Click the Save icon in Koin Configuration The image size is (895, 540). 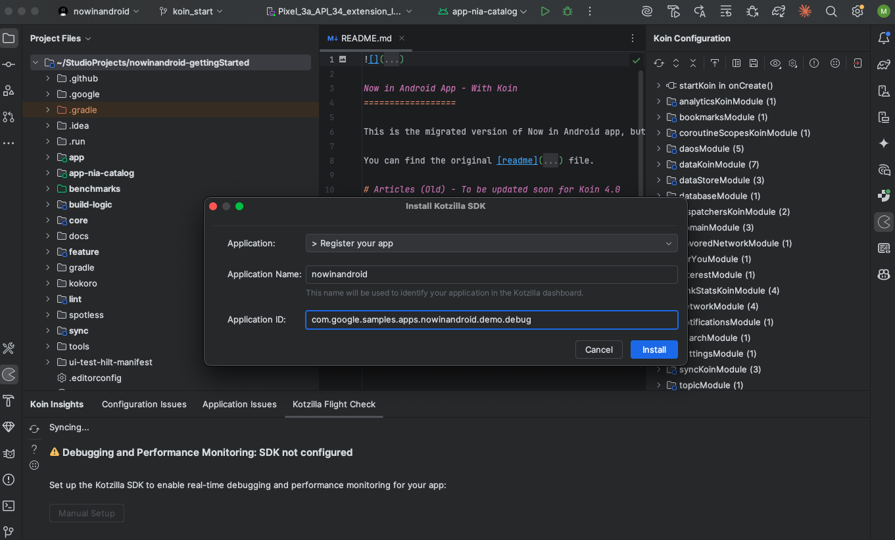pyautogui.click(x=754, y=63)
